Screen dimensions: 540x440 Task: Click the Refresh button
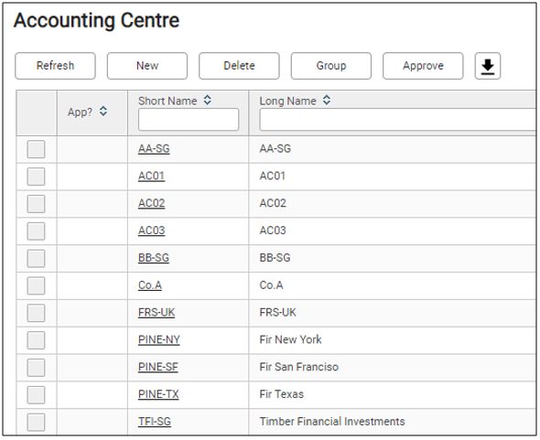55,66
